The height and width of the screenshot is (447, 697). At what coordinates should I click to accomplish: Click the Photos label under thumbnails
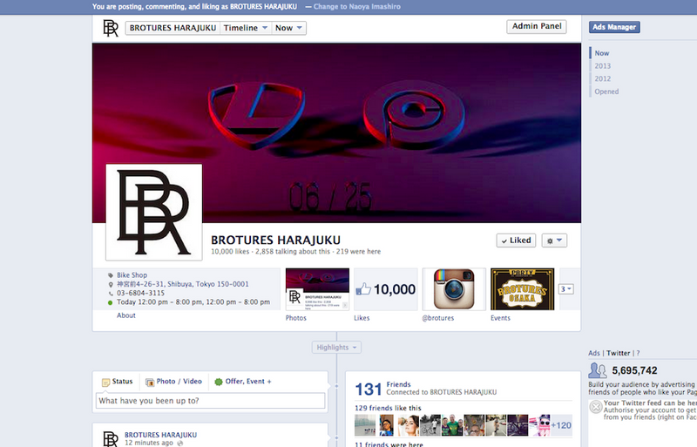[296, 318]
